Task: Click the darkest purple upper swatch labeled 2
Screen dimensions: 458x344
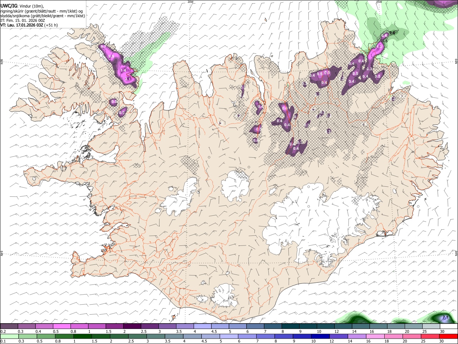Action: (x=132, y=326)
